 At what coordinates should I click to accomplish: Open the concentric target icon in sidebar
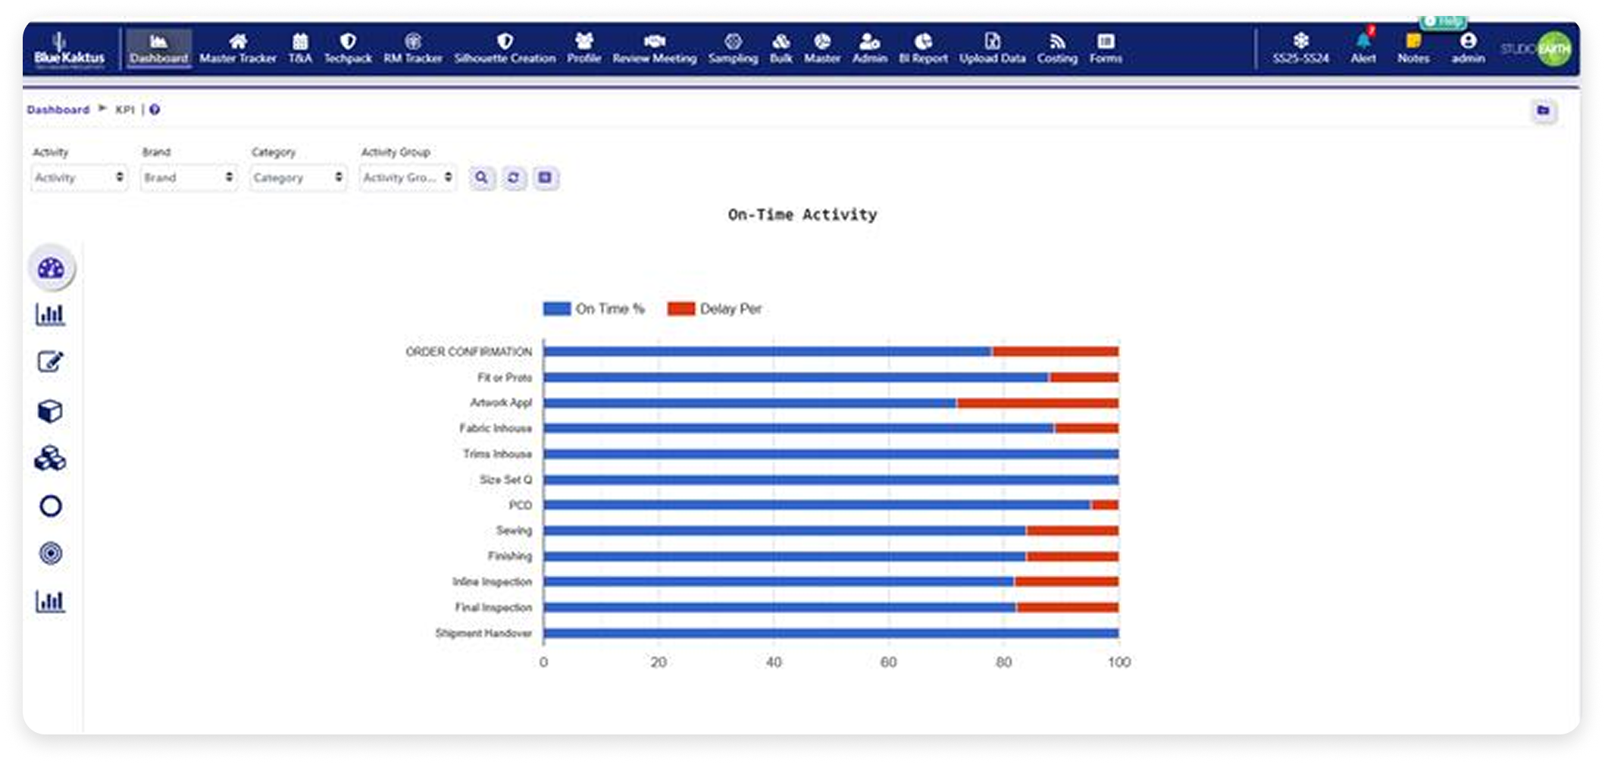pyautogui.click(x=51, y=553)
